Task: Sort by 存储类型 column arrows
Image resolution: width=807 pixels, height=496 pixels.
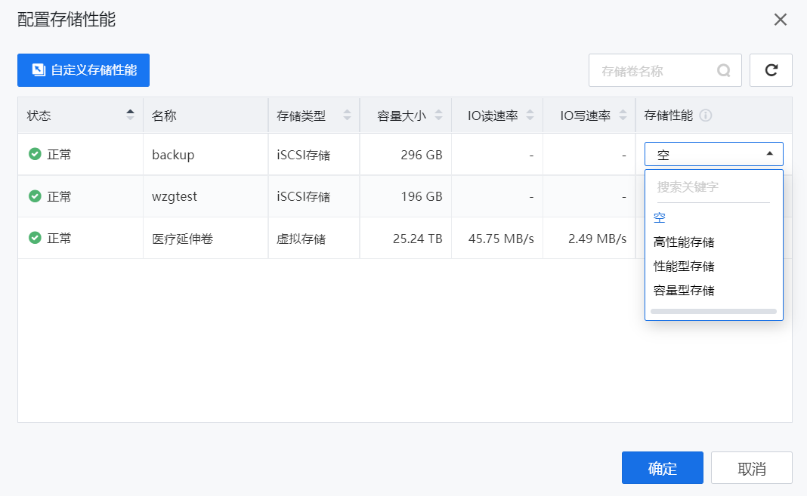Action: (348, 115)
